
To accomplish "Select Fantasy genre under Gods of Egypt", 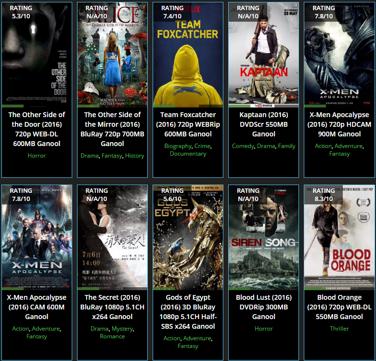I will point(188,346).
